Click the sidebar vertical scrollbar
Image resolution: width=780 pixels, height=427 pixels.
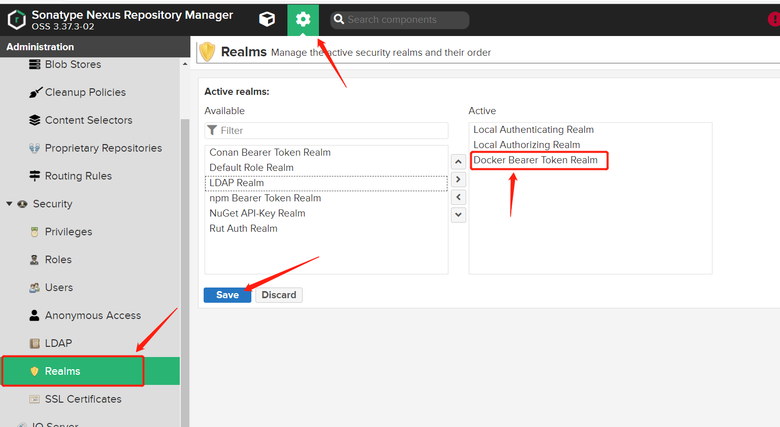(x=185, y=273)
